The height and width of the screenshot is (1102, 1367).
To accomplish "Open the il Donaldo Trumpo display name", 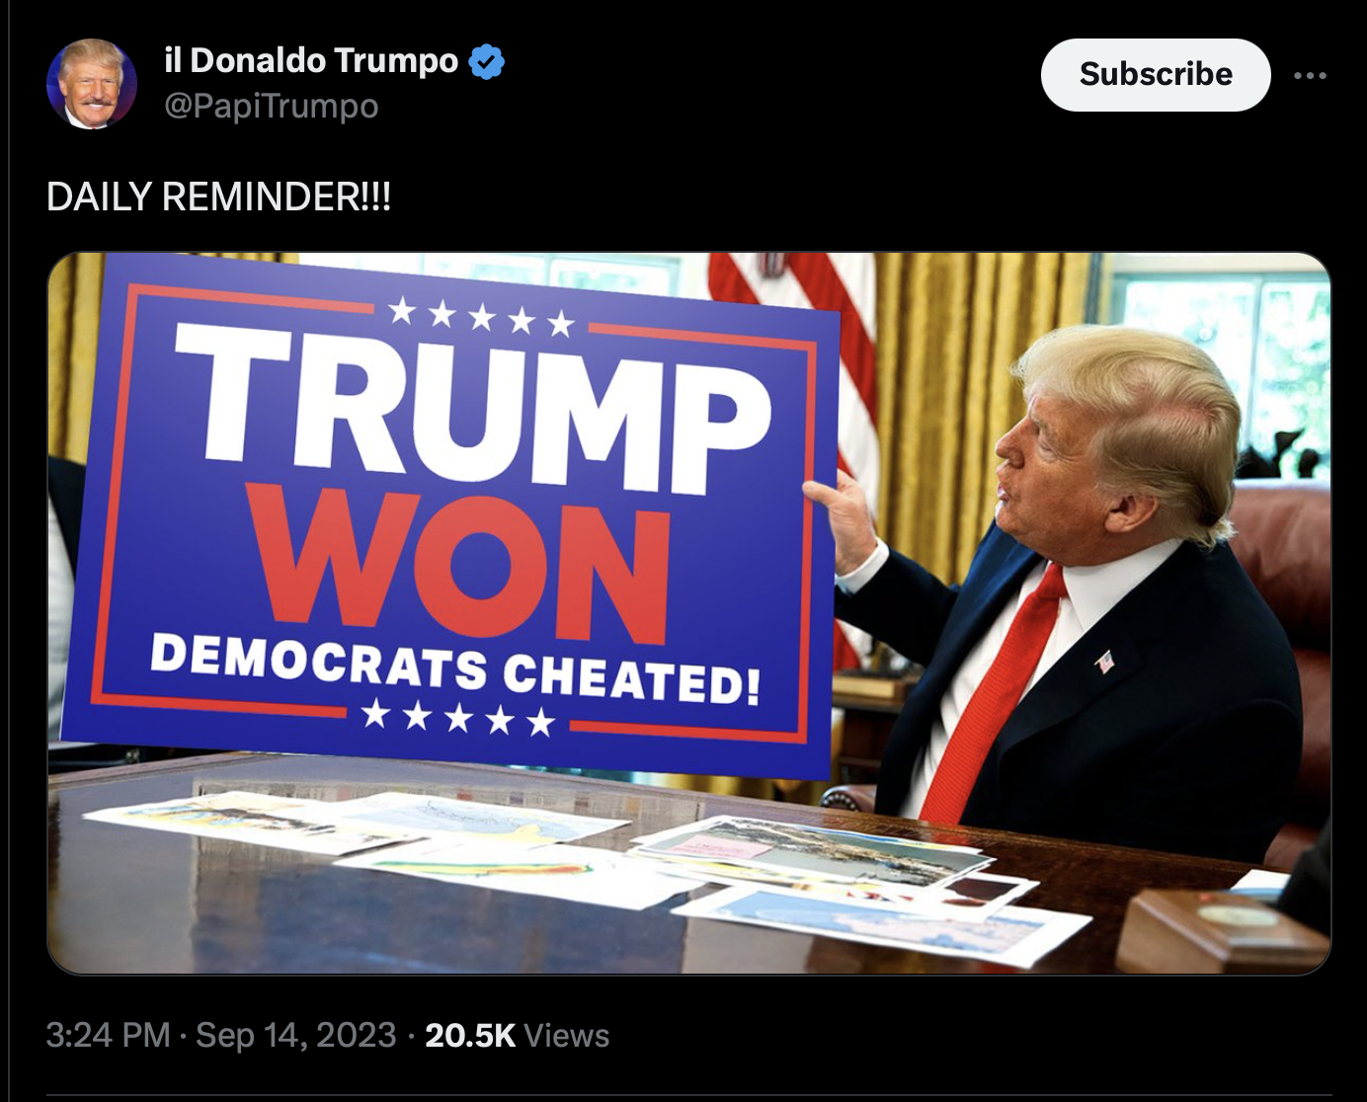I will pos(311,61).
